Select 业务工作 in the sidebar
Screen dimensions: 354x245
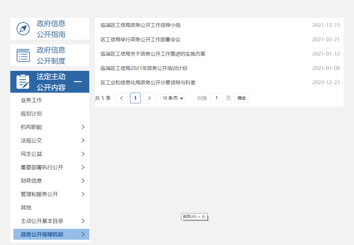[31, 100]
